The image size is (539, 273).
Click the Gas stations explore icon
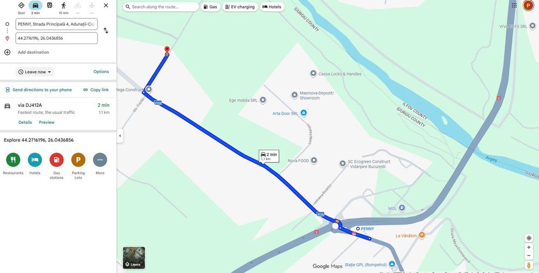pyautogui.click(x=57, y=160)
